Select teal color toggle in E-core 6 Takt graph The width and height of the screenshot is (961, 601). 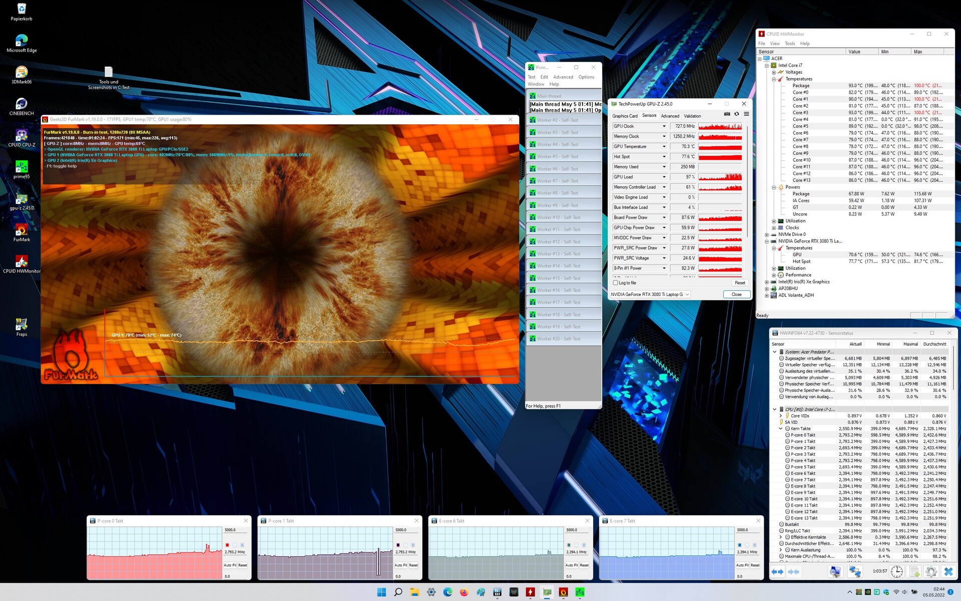click(569, 545)
